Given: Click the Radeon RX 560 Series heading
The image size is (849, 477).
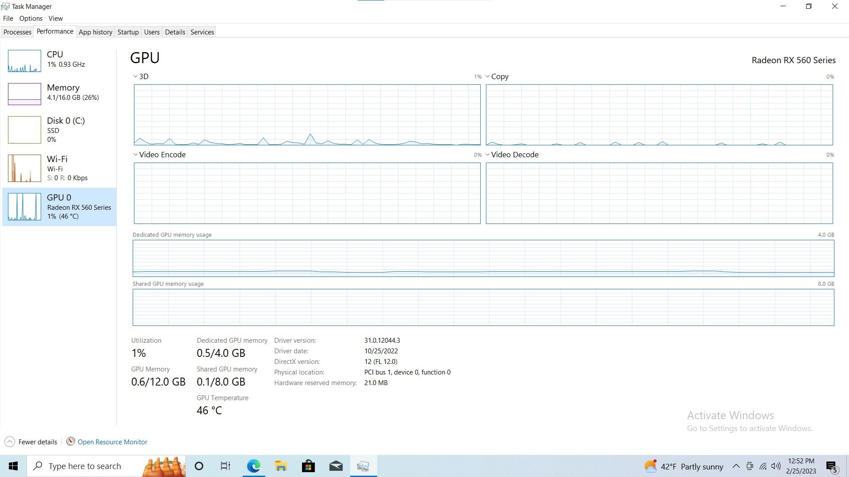Looking at the screenshot, I should tap(793, 60).
